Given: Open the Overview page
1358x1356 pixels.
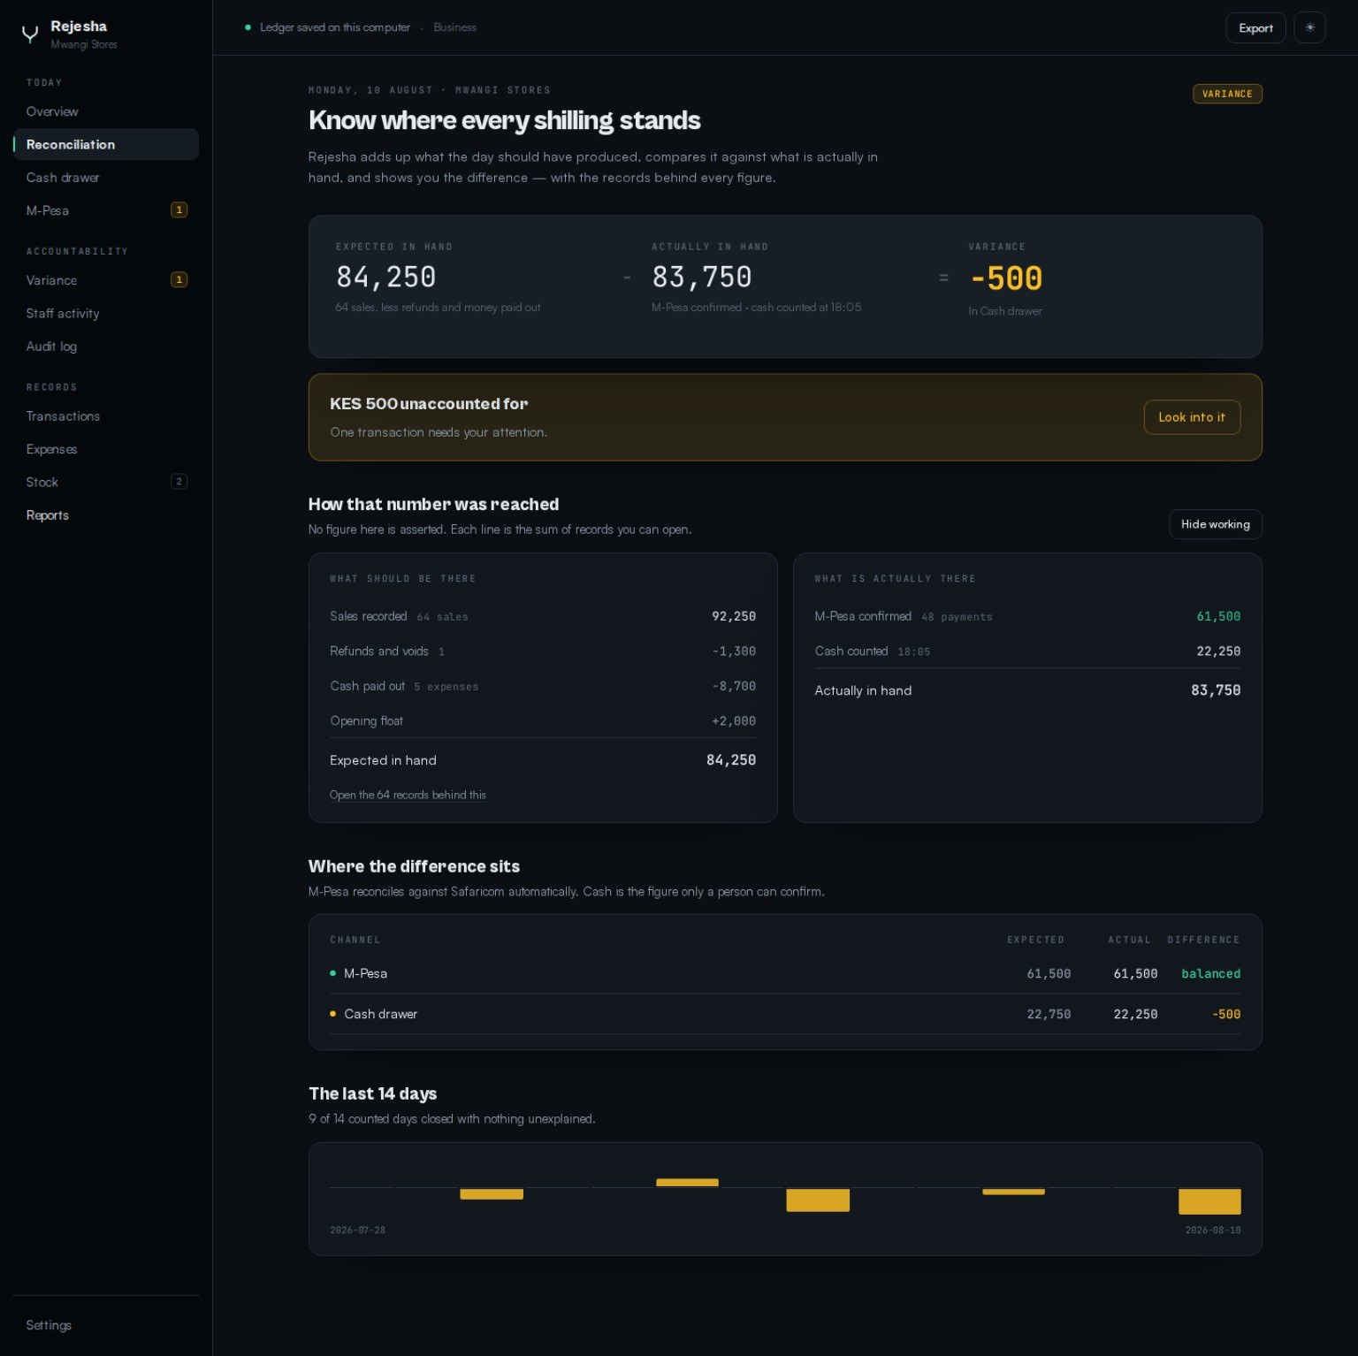Looking at the screenshot, I should tap(105, 111).
